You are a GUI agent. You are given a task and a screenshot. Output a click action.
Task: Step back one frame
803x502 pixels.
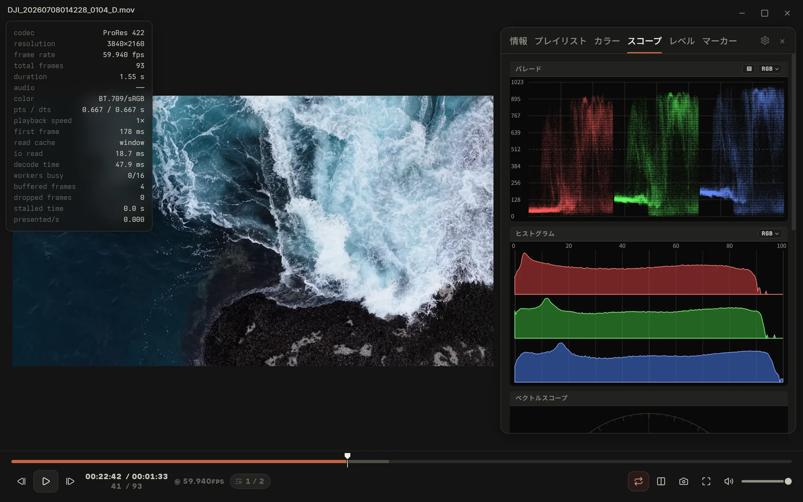pos(22,481)
